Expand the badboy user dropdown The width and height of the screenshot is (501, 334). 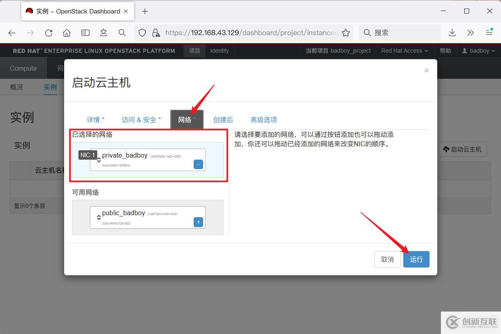479,51
